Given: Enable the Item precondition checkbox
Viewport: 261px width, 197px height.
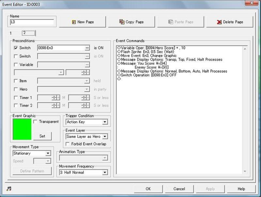Looking at the screenshot, I should point(16,81).
